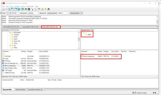Viewport: 161px width, 95px height.
Task: Click the Host input field
Action: [x=12, y=13]
